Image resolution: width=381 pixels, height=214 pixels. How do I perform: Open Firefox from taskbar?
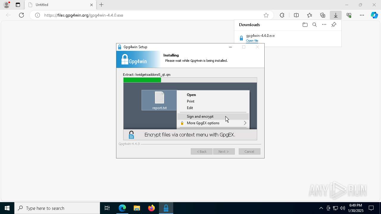(x=152, y=208)
